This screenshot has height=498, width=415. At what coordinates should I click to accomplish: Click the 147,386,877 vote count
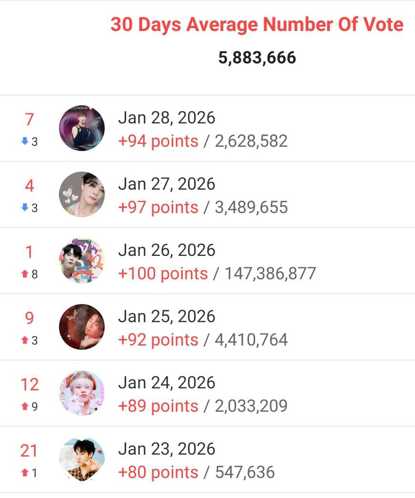270,274
